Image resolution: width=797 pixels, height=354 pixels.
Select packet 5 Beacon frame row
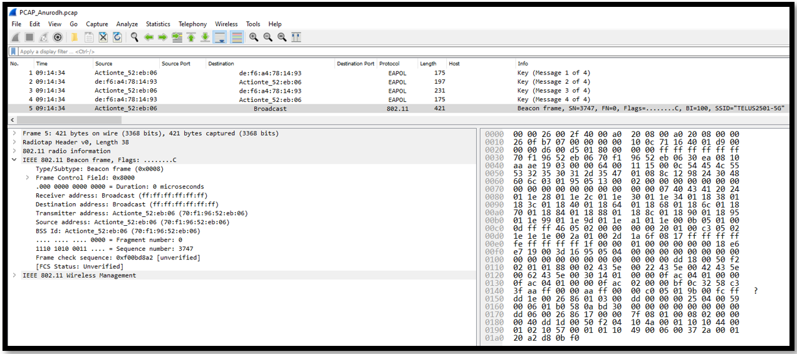click(x=399, y=108)
